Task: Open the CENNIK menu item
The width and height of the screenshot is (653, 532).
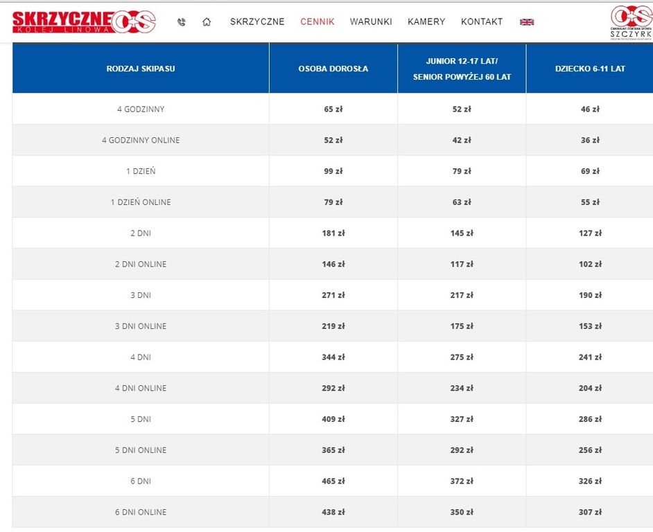Action: click(x=317, y=22)
